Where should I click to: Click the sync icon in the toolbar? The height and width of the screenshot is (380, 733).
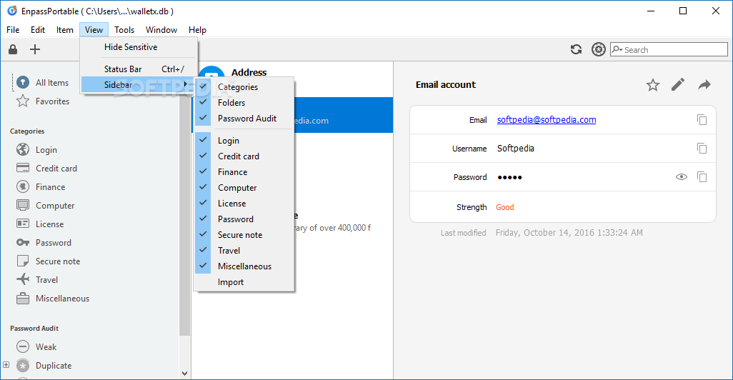pyautogui.click(x=576, y=49)
